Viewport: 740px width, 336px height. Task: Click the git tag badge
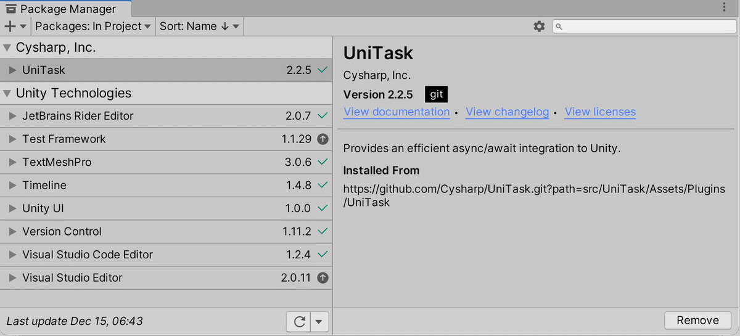[x=436, y=95]
